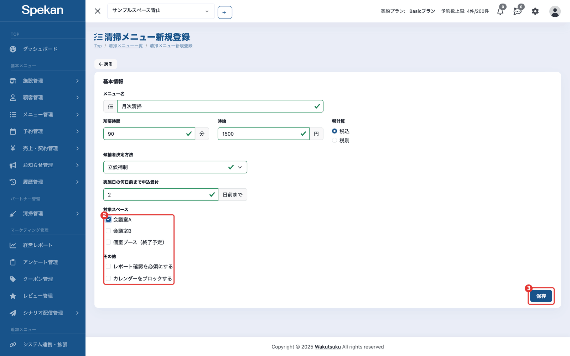Open the 候補者決定方法 dropdown showing 立候補制
The image size is (570, 356).
click(175, 167)
